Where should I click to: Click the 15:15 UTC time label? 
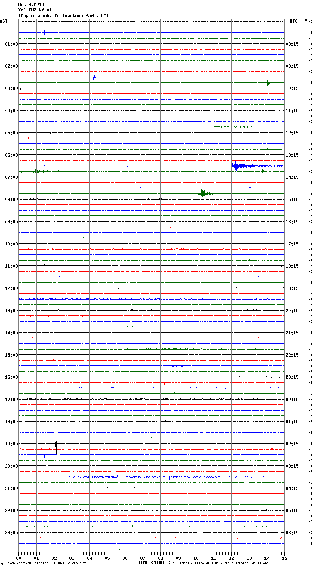tap(292, 200)
